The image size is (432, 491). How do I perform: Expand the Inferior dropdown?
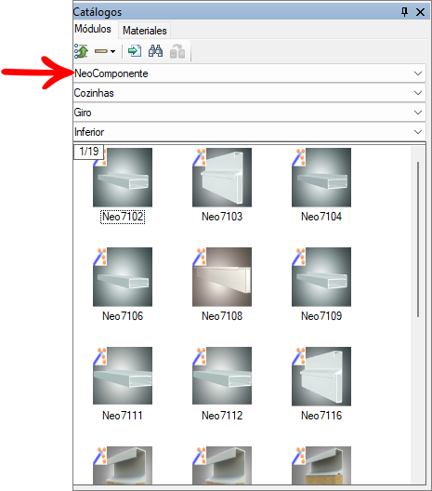tap(418, 132)
